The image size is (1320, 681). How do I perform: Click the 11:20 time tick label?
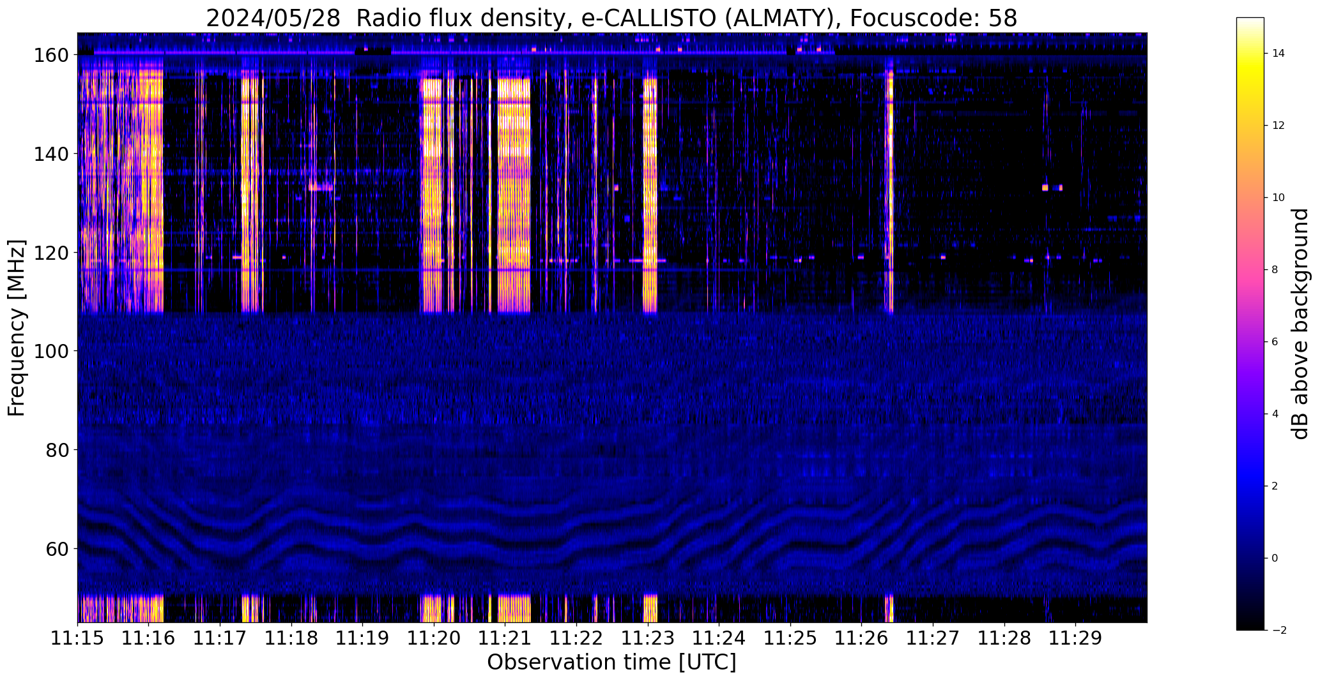tap(434, 638)
